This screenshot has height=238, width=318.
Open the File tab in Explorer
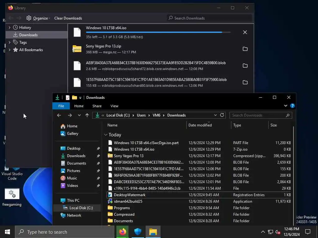click(x=61, y=106)
